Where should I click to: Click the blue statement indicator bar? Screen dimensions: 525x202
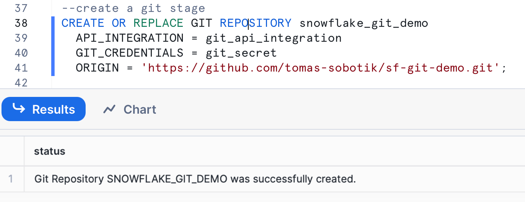coord(53,46)
